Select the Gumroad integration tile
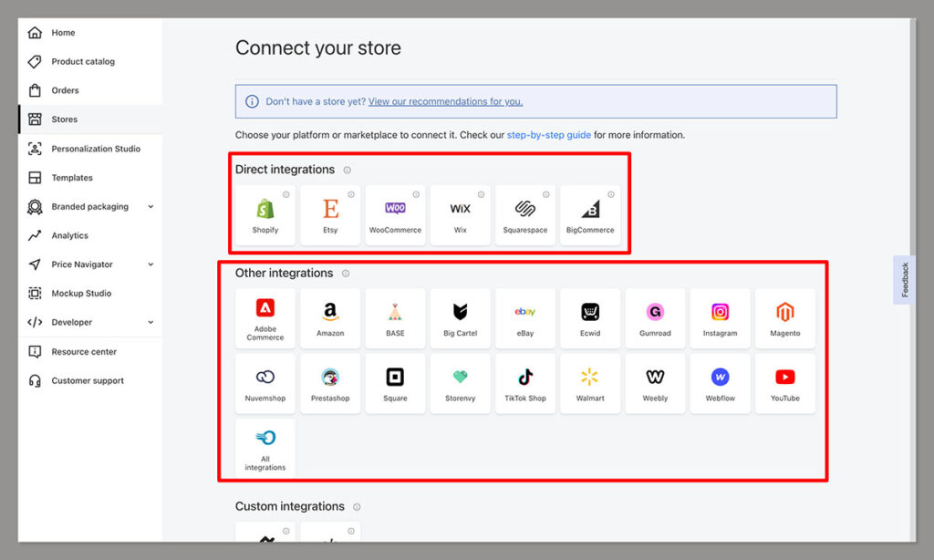The width and height of the screenshot is (934, 560). 655,318
